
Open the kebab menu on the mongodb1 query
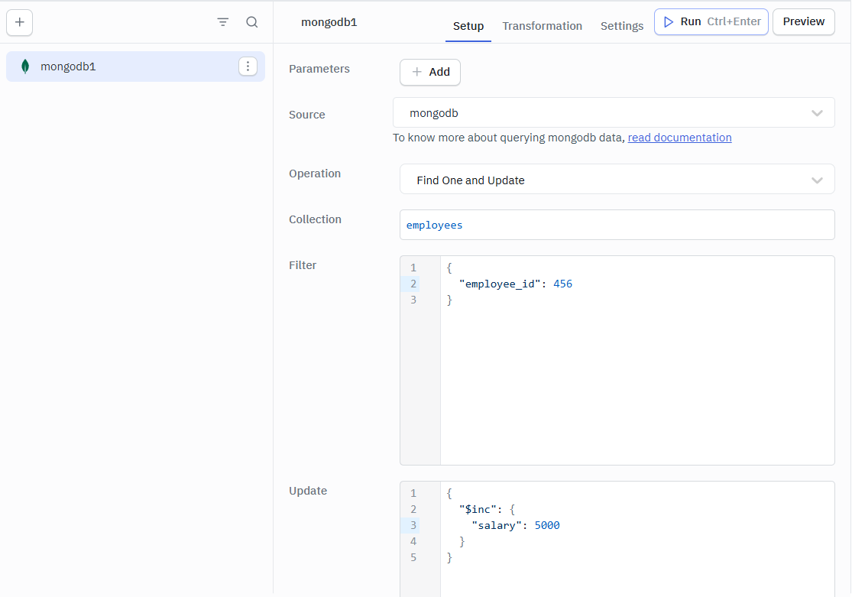tap(248, 67)
